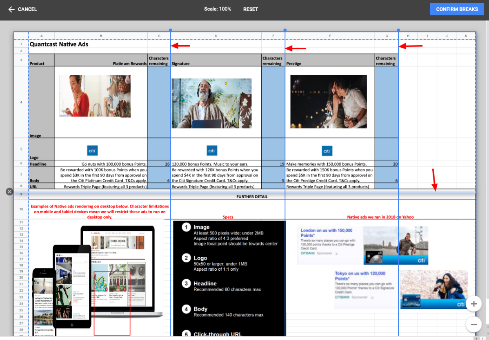The image size is (489, 340).
Task: Remove the horizontal page break with X icon
Action: 9,192
